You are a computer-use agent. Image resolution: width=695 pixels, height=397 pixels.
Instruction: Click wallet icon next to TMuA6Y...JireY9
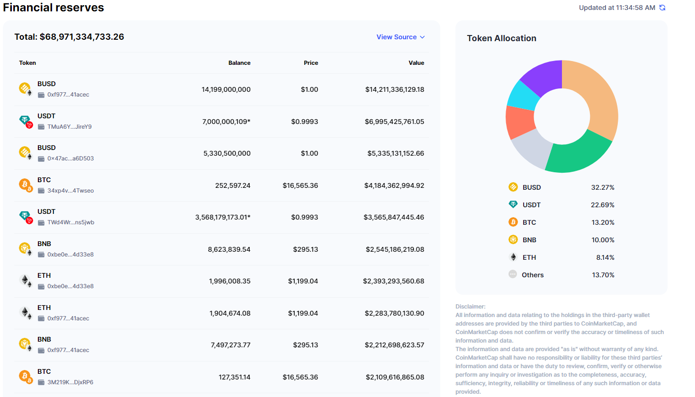click(x=41, y=127)
